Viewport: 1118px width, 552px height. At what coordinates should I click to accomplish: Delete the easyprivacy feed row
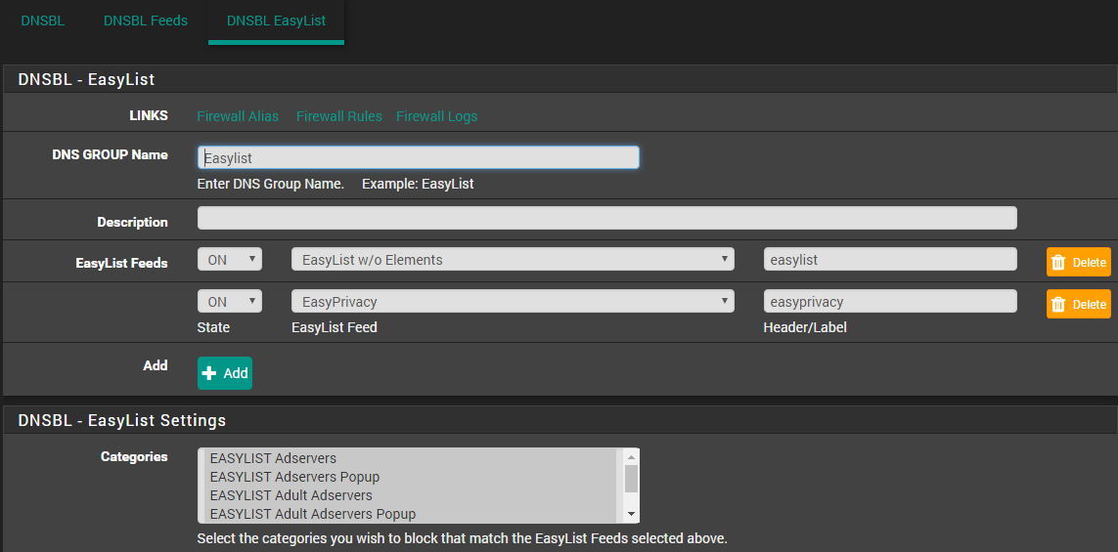(x=1078, y=304)
